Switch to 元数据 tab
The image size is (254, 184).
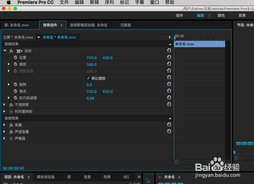[x=125, y=25]
